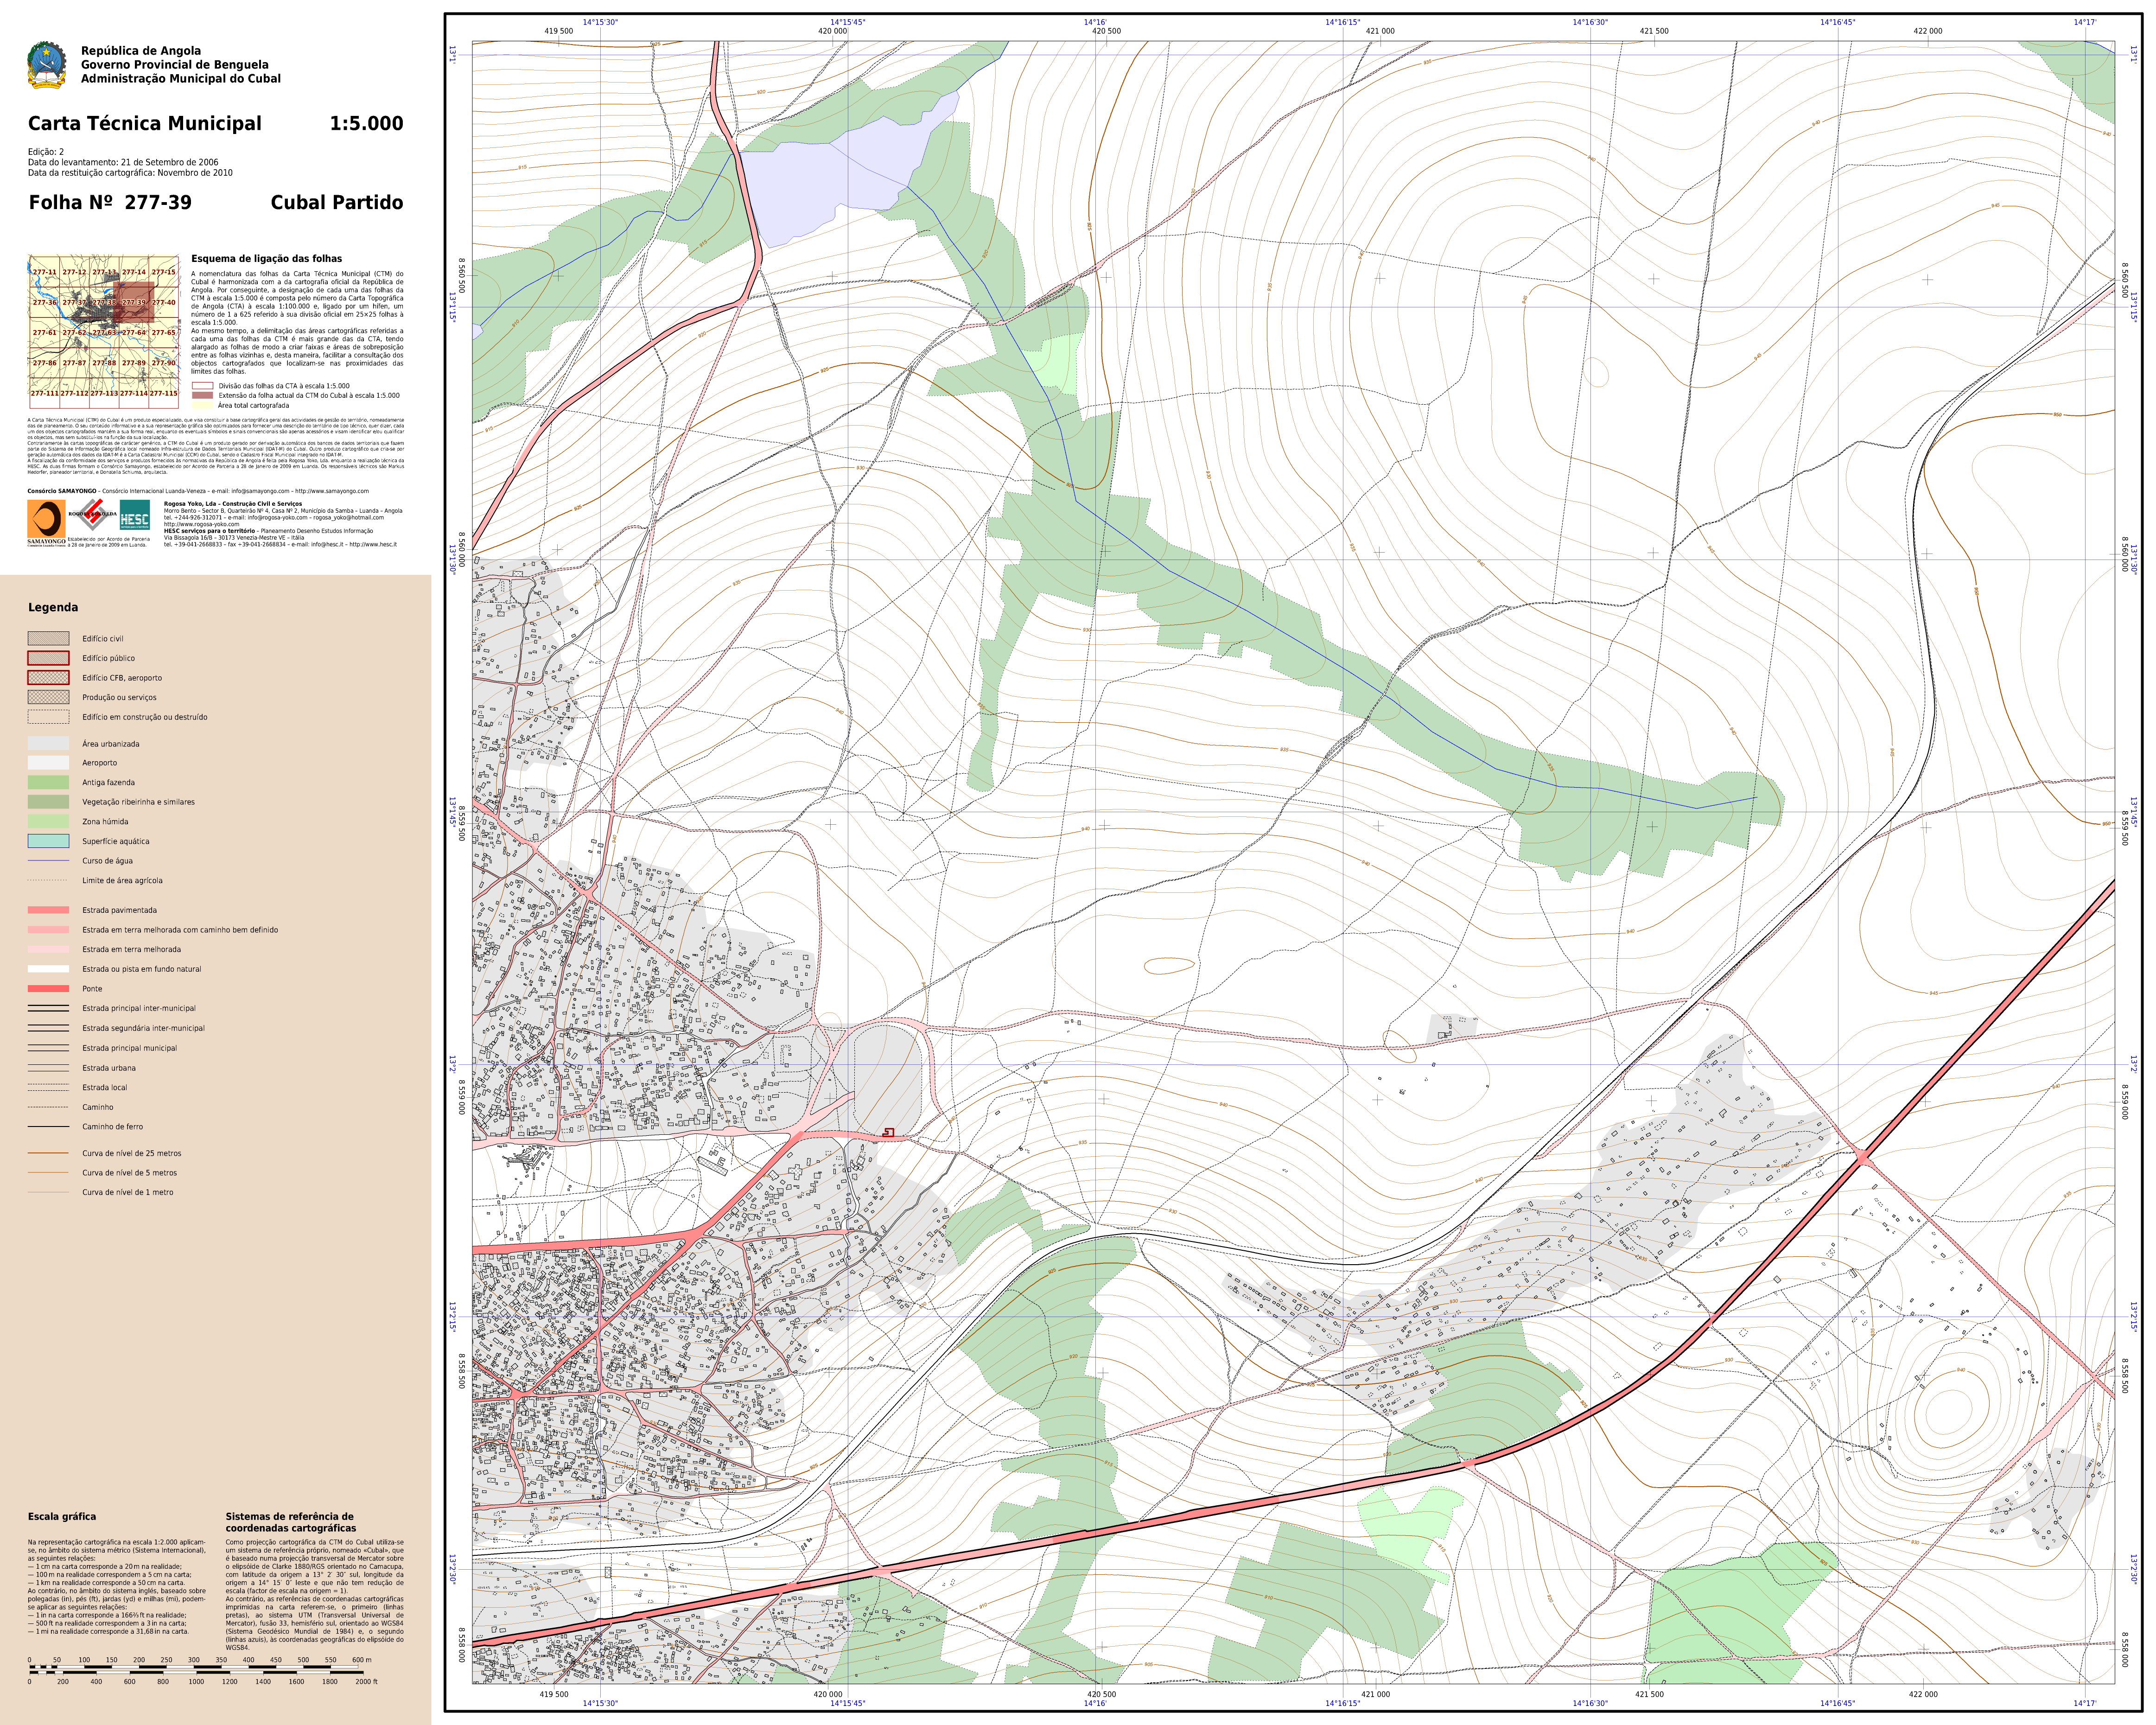Click the Caminho dashed line symbol
Viewport: 2156px width, 1725px height.
(x=48, y=1106)
